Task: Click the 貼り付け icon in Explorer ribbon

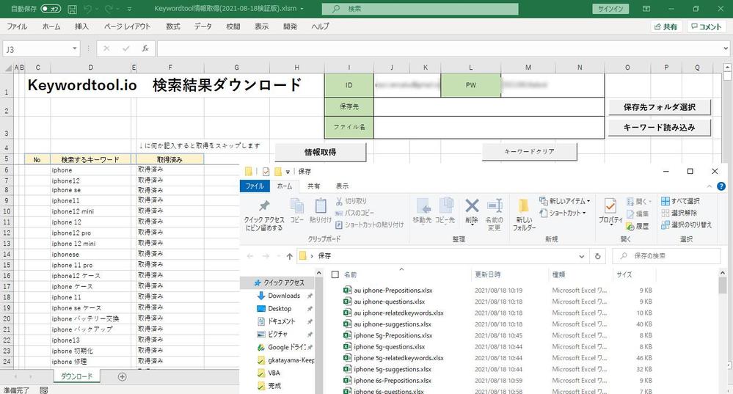Action: [321, 206]
